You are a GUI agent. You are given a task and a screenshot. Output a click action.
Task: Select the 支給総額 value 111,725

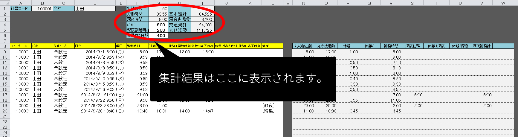[202, 30]
